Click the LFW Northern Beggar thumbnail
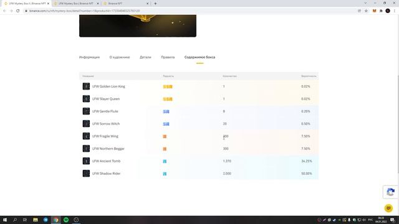Screen dimensions: 399x224 click(x=86, y=149)
